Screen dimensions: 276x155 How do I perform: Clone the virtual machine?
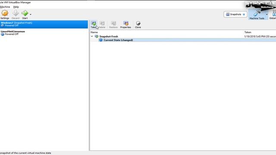tap(138, 25)
